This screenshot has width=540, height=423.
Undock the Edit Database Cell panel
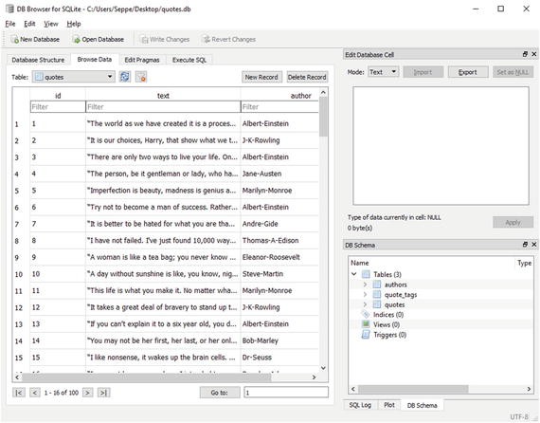525,54
